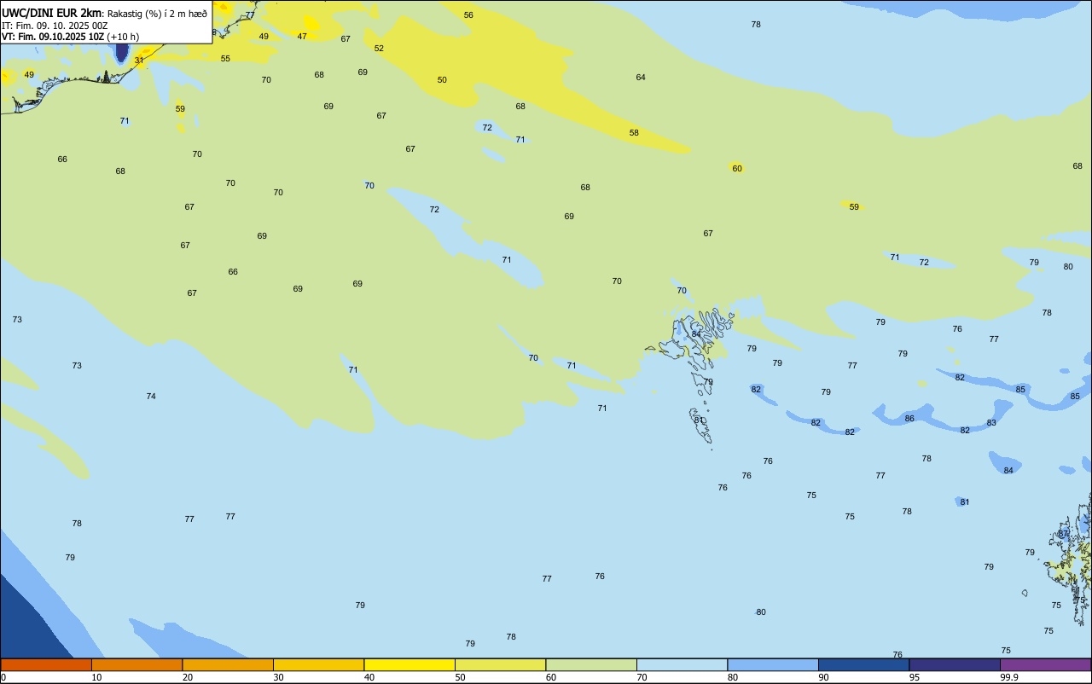Select the map value 31 near the coast

click(139, 61)
